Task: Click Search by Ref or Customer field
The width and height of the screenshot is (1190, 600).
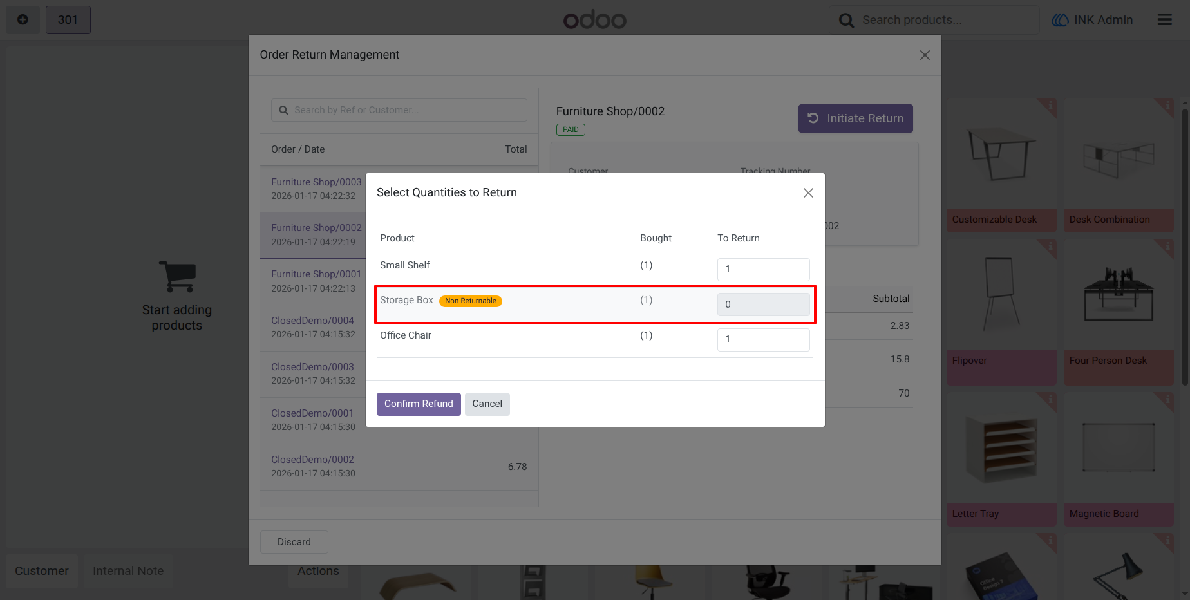Action: click(399, 110)
